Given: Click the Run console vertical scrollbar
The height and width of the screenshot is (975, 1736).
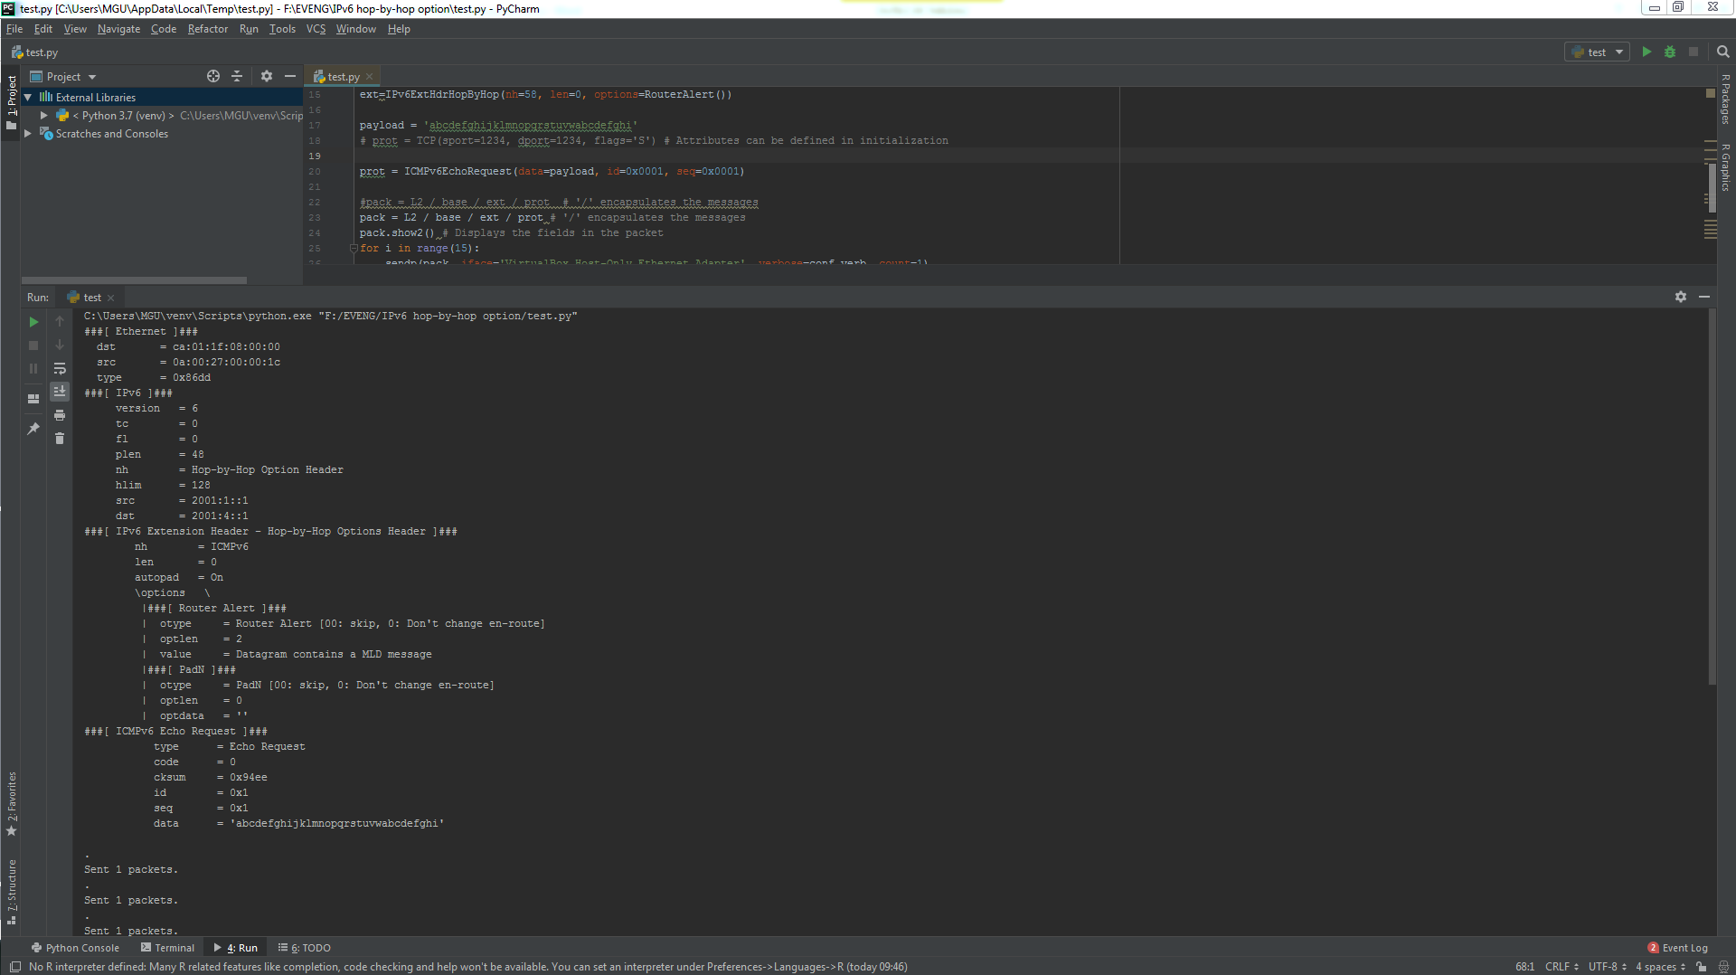Looking at the screenshot, I should (1712, 497).
